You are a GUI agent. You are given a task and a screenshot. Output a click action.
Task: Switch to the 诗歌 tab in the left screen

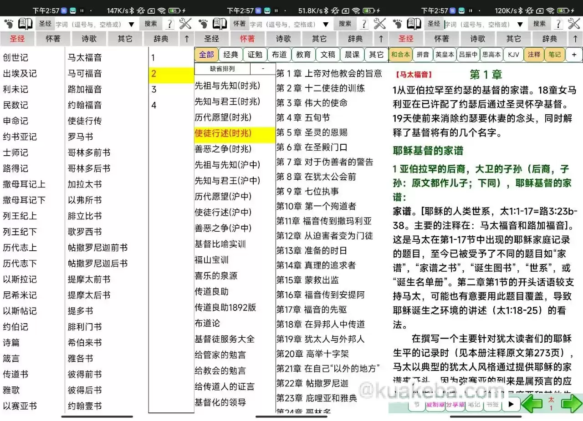coord(89,39)
